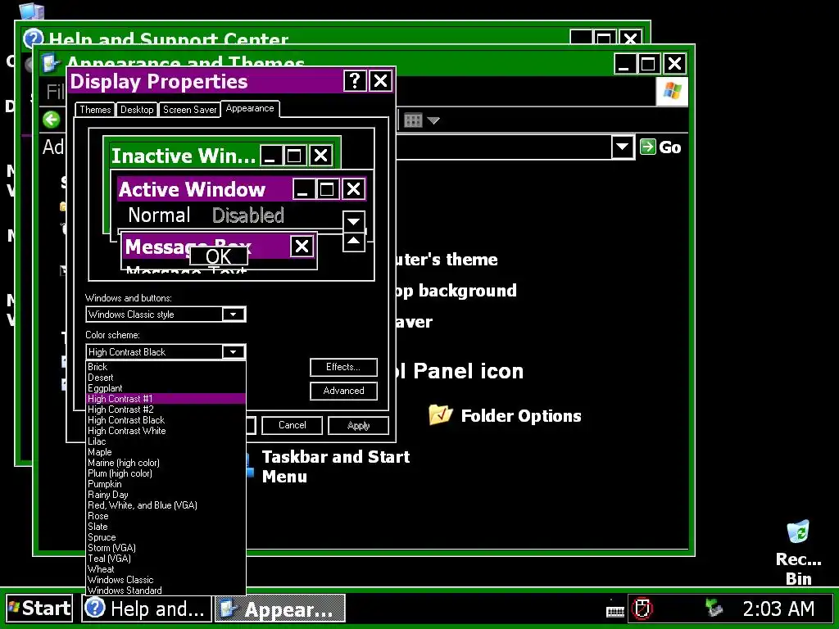Click Cancel in Display Properties
The image size is (839, 629).
point(293,425)
